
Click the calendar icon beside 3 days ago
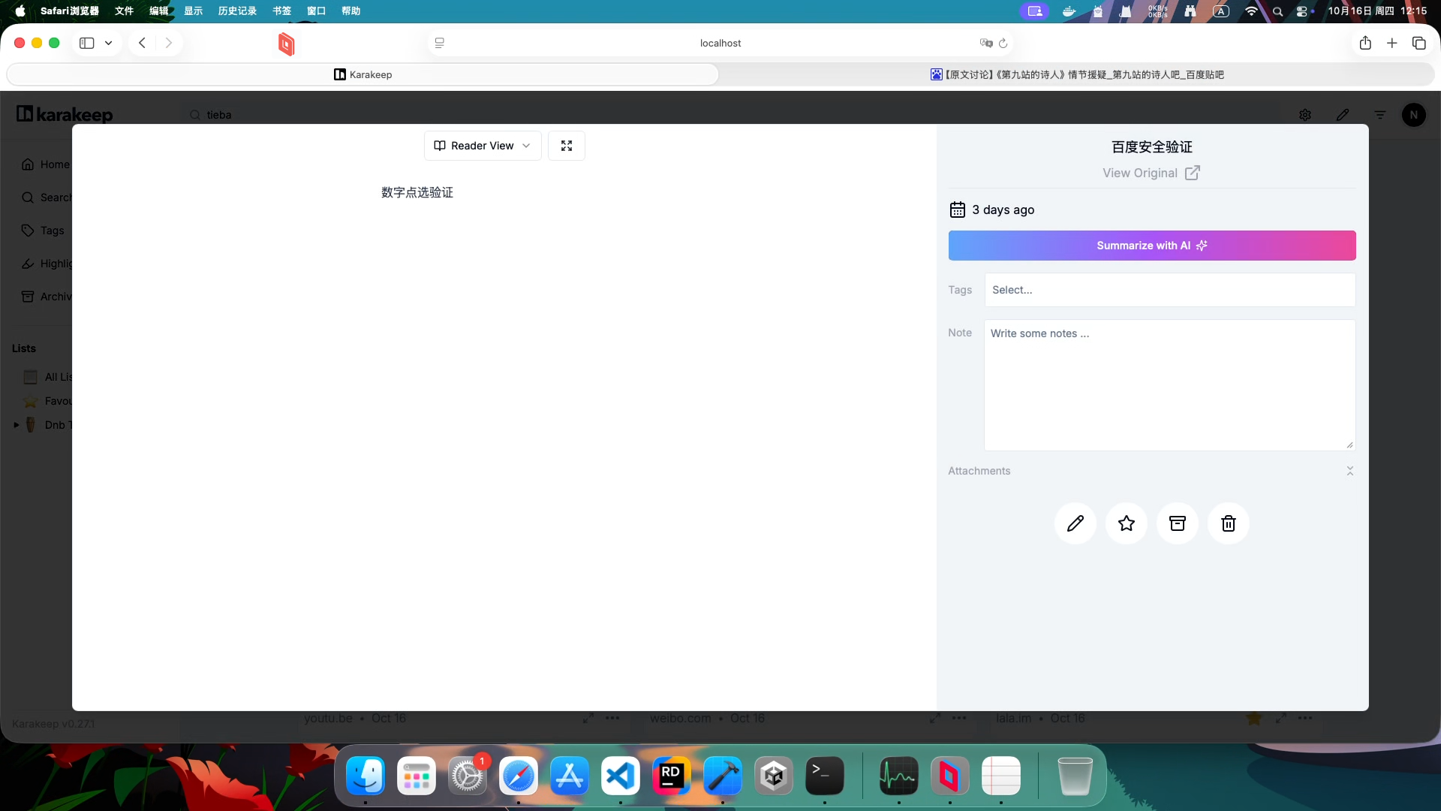click(x=957, y=210)
